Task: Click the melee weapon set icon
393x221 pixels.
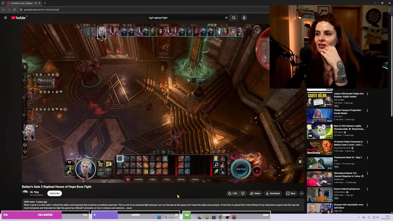Action: point(100,164)
